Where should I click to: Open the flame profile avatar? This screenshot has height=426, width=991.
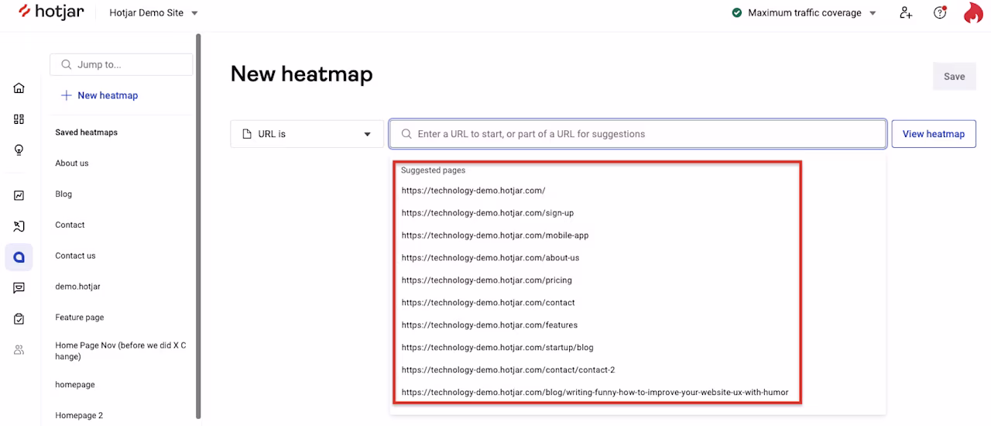pos(973,13)
